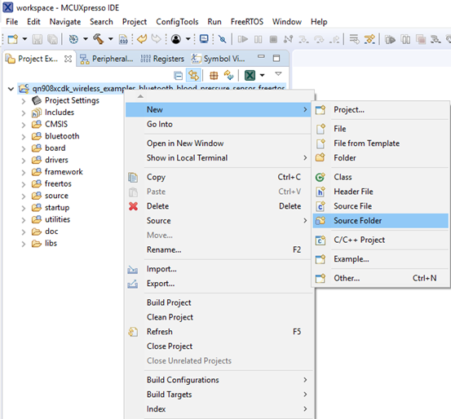Toggle Link with Editor icon
The image size is (451, 419).
(193, 75)
